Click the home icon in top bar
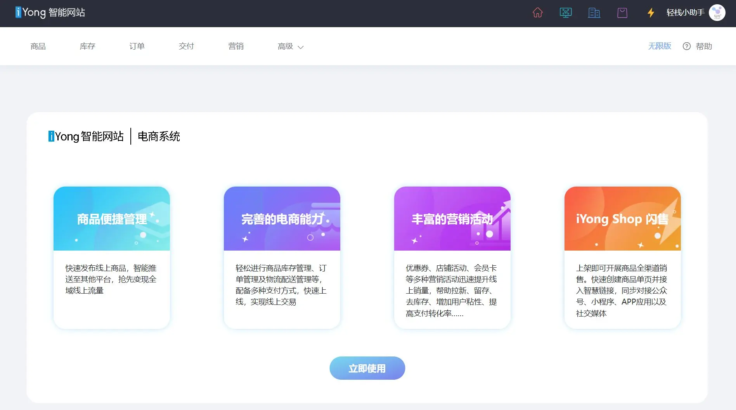The width and height of the screenshot is (736, 410). [537, 13]
